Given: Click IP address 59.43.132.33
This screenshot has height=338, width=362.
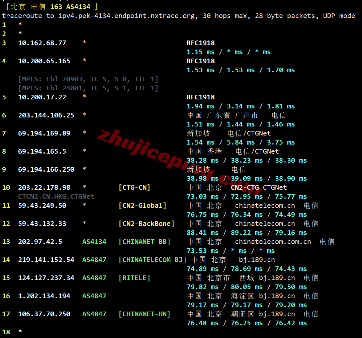Looking at the screenshot, I should 42,224.
